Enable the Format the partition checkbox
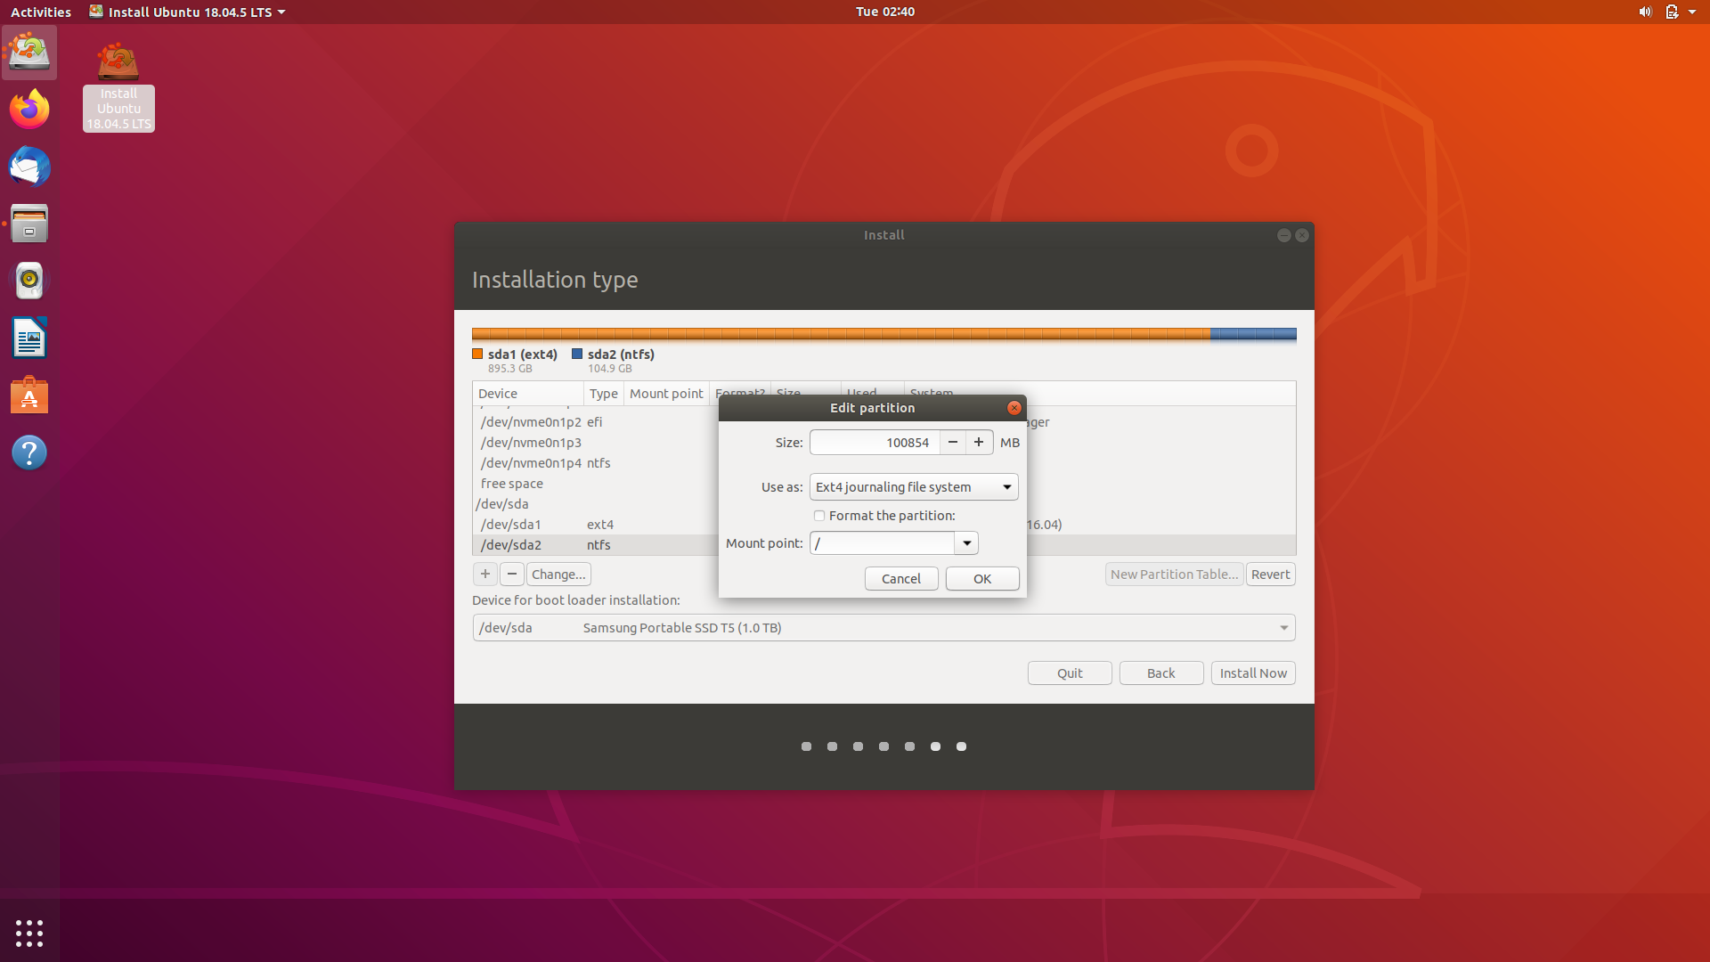Screen dimensions: 1710x962 pos(819,516)
